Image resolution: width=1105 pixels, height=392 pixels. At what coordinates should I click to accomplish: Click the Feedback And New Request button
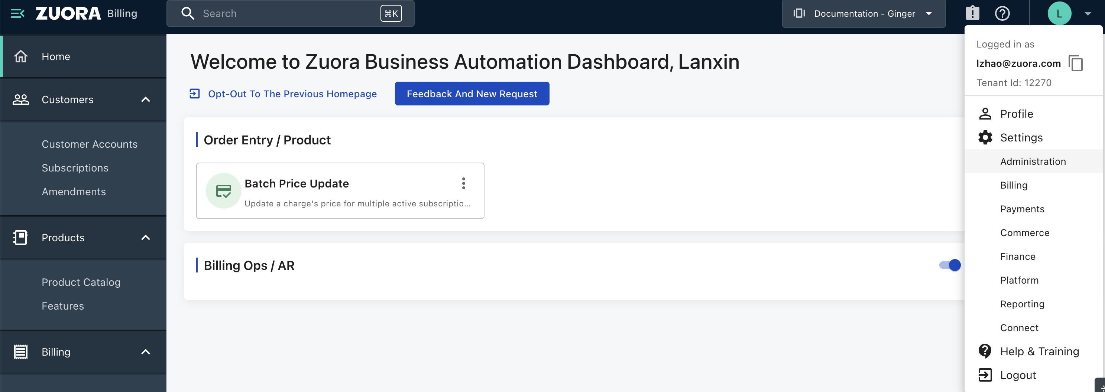click(472, 94)
